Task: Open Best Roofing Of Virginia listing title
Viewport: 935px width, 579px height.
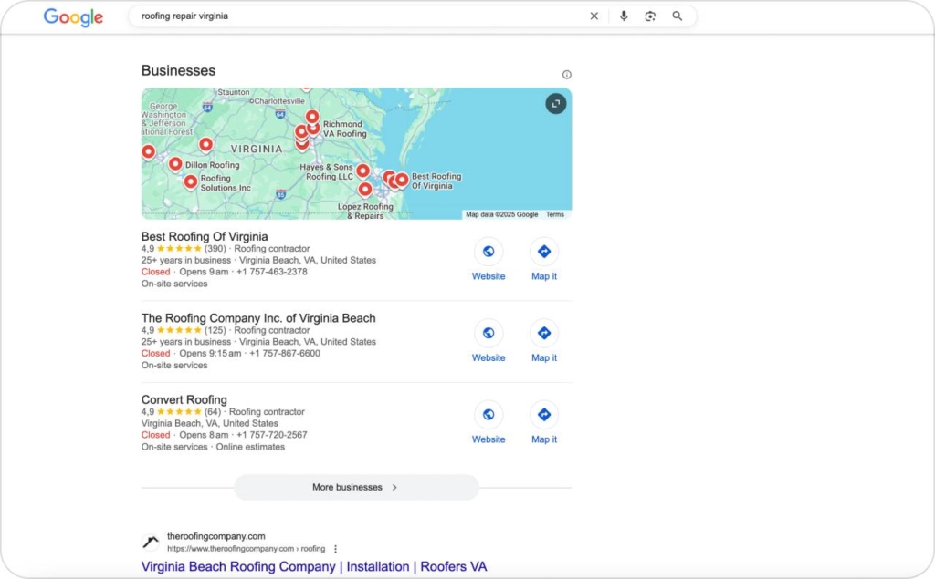Action: click(x=205, y=236)
